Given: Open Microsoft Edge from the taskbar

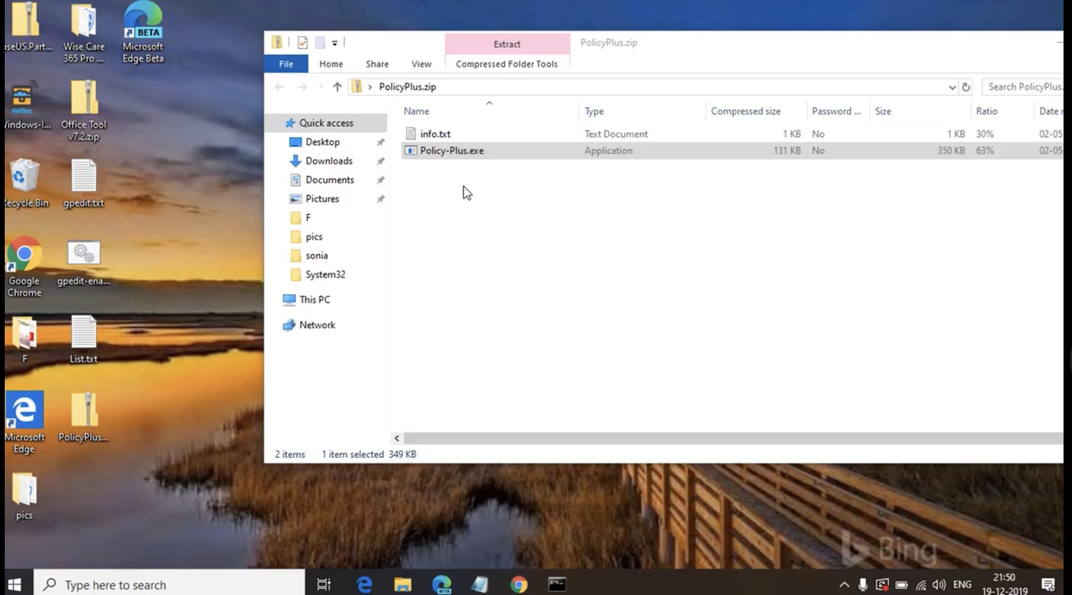Looking at the screenshot, I should 365,584.
